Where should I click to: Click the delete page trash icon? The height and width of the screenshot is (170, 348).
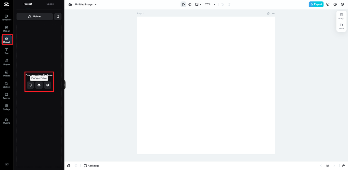coord(76,166)
